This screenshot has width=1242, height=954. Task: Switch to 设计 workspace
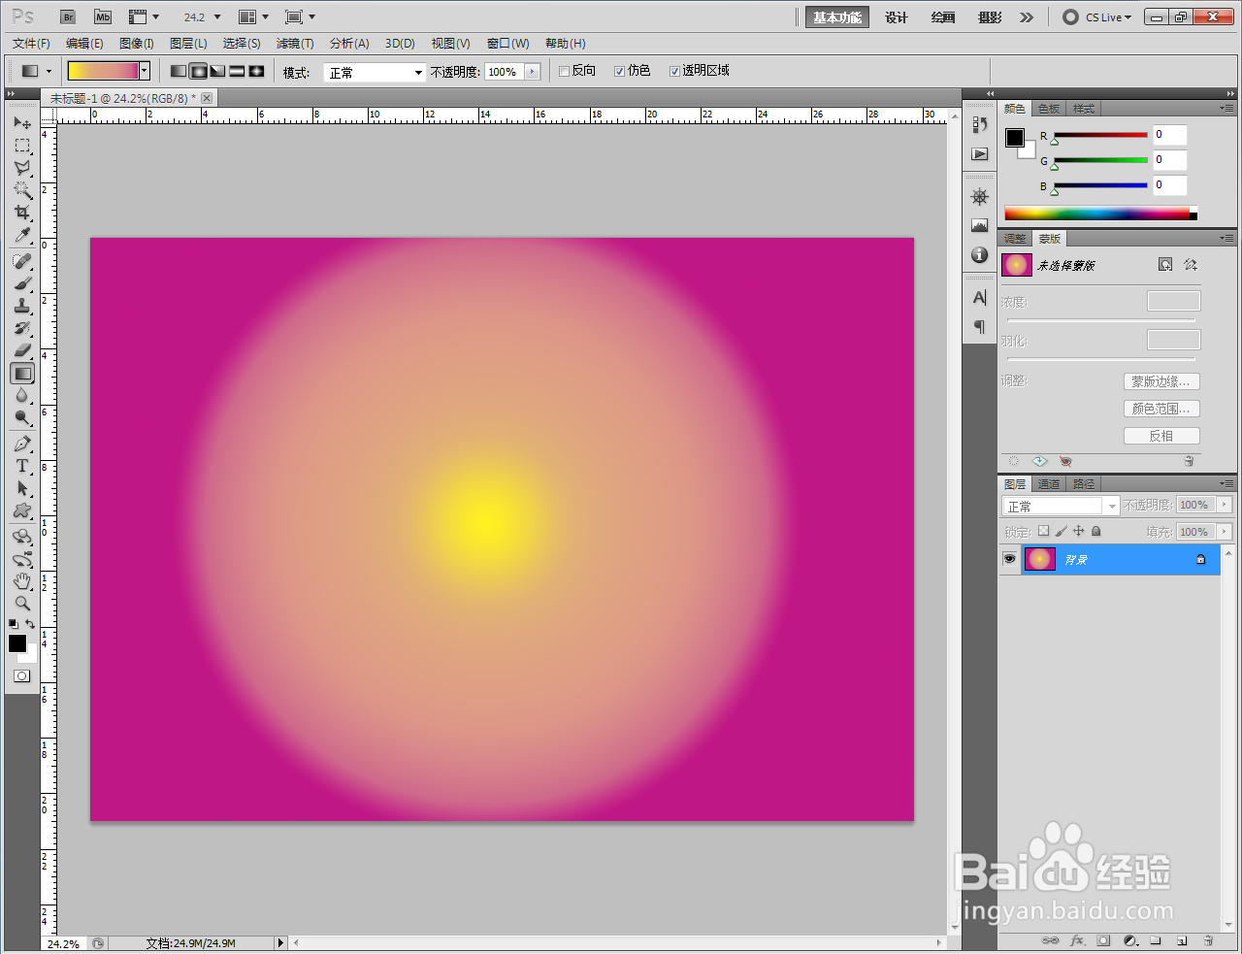897,17
